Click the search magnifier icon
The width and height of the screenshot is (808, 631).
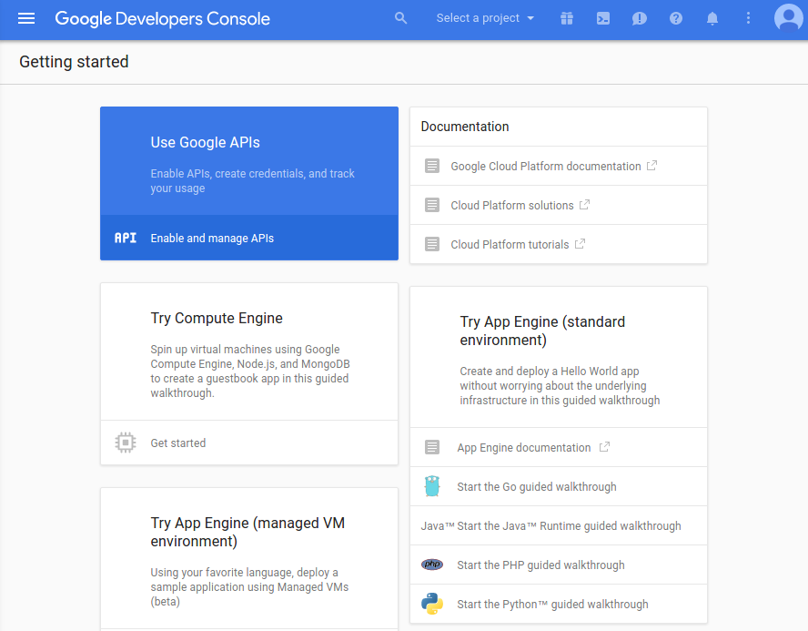point(401,18)
